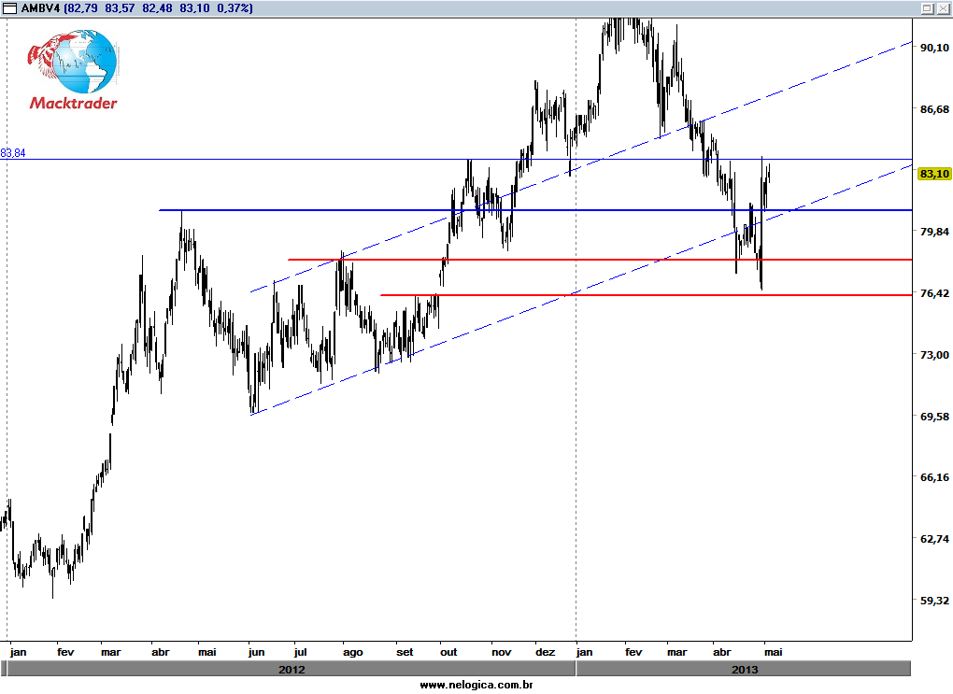Screen dimensions: 953x694
Task: Click the jun month label
Action: coord(257,652)
